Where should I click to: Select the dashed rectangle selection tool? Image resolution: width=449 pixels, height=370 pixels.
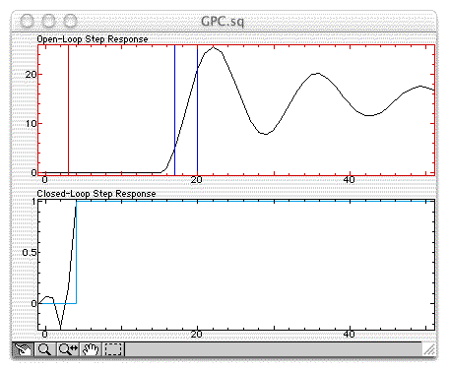click(x=113, y=349)
